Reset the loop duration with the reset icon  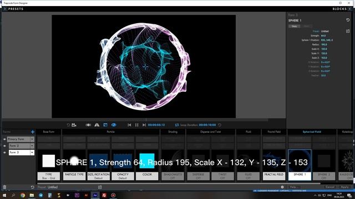220,125
